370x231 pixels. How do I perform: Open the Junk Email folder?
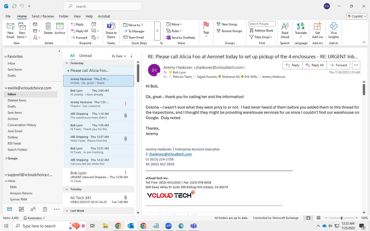(15, 131)
